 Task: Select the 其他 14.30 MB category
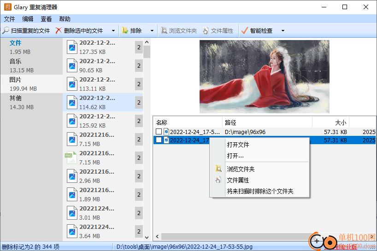pos(31,102)
